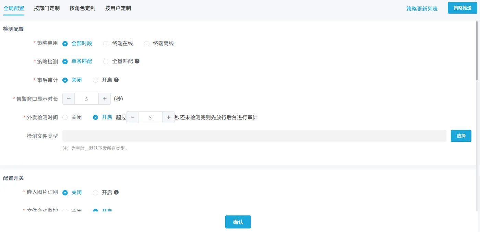Click the 配置开关 section heading
Image resolution: width=480 pixels, height=232 pixels.
[13, 178]
